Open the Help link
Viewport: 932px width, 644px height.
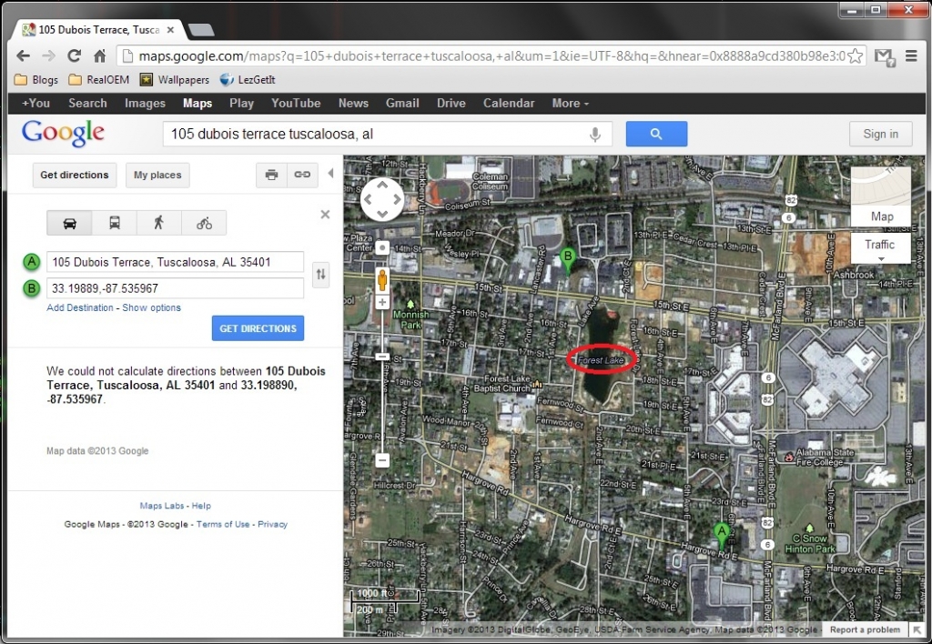click(201, 506)
